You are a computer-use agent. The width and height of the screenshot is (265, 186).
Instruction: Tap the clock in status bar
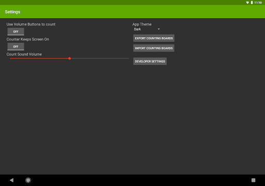(x=258, y=3)
